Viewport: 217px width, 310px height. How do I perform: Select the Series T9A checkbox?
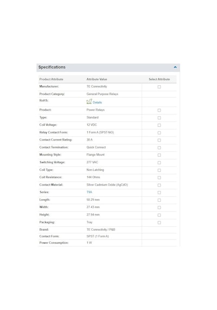click(x=159, y=193)
